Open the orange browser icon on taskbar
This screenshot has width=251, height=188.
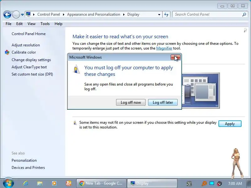(69, 183)
